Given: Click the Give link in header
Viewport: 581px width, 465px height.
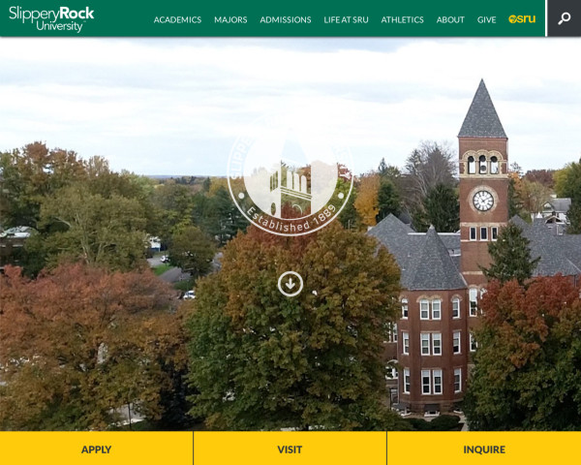Looking at the screenshot, I should click(x=486, y=19).
